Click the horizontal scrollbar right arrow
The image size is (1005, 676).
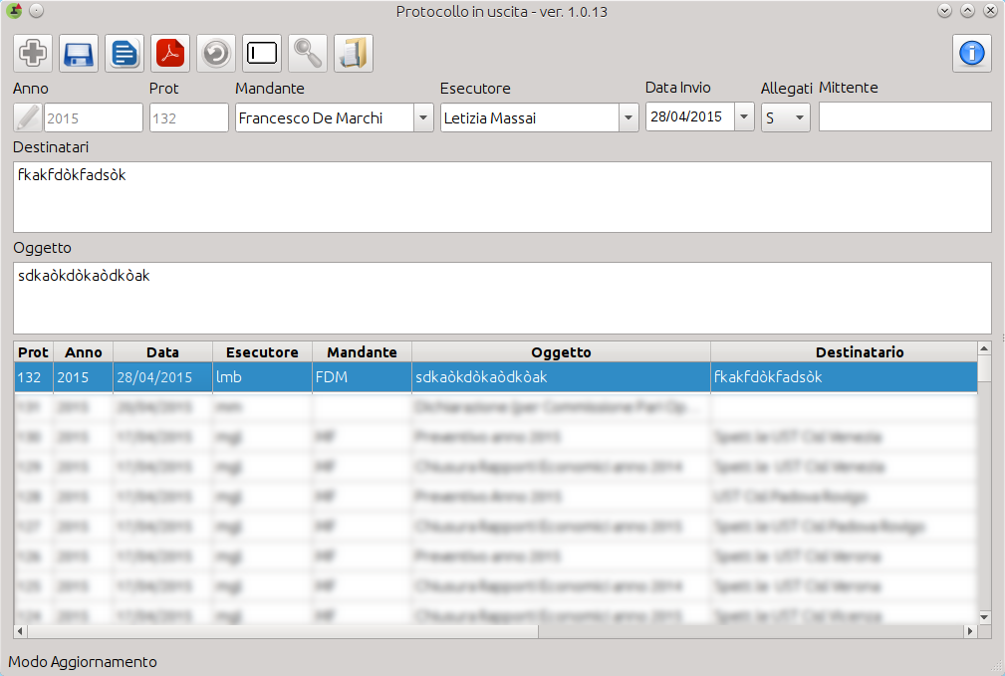pos(970,631)
